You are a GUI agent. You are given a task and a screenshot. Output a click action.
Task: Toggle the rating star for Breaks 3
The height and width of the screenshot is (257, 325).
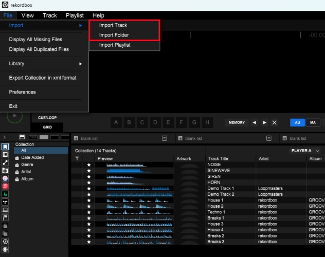(x=89, y=242)
